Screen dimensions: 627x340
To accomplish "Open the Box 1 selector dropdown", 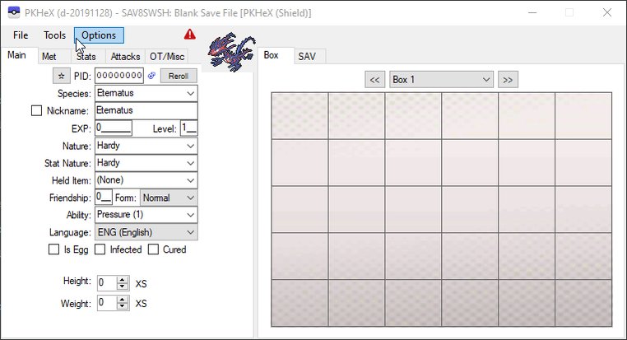I will (442, 80).
